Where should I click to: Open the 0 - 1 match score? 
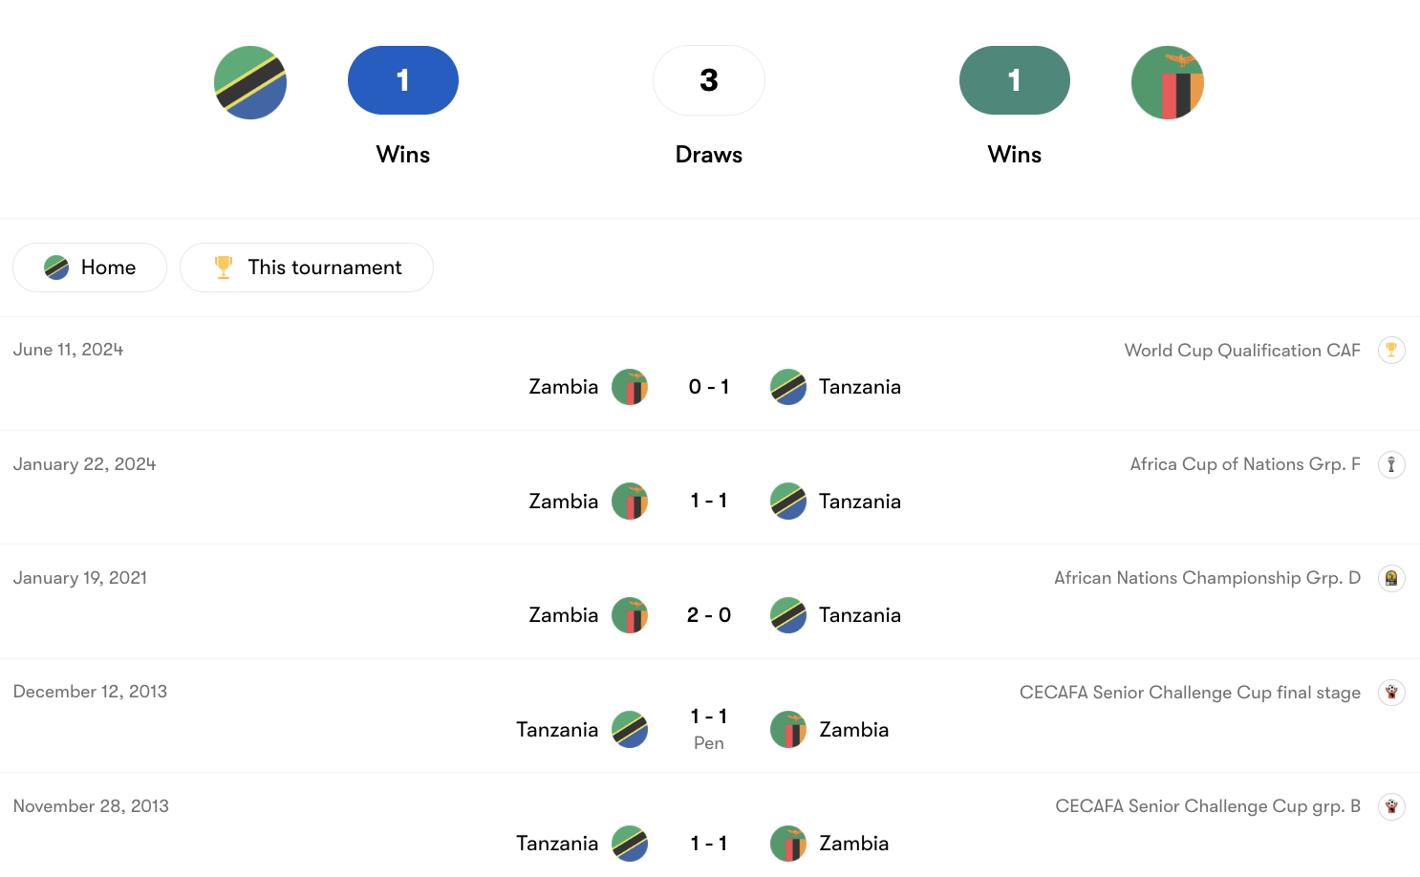[x=709, y=387]
